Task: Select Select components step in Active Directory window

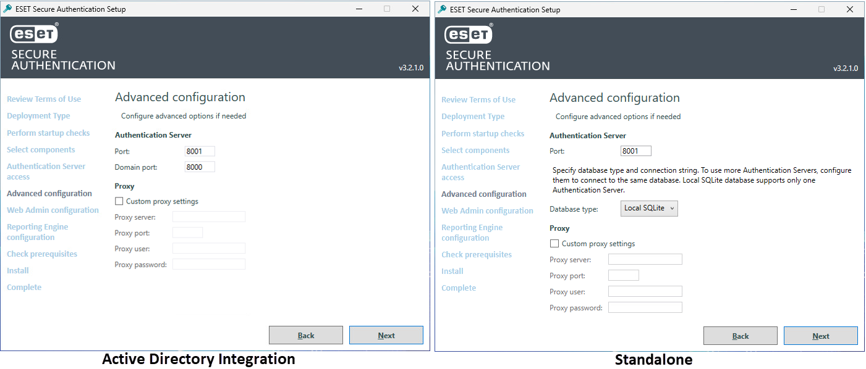Action: point(41,149)
